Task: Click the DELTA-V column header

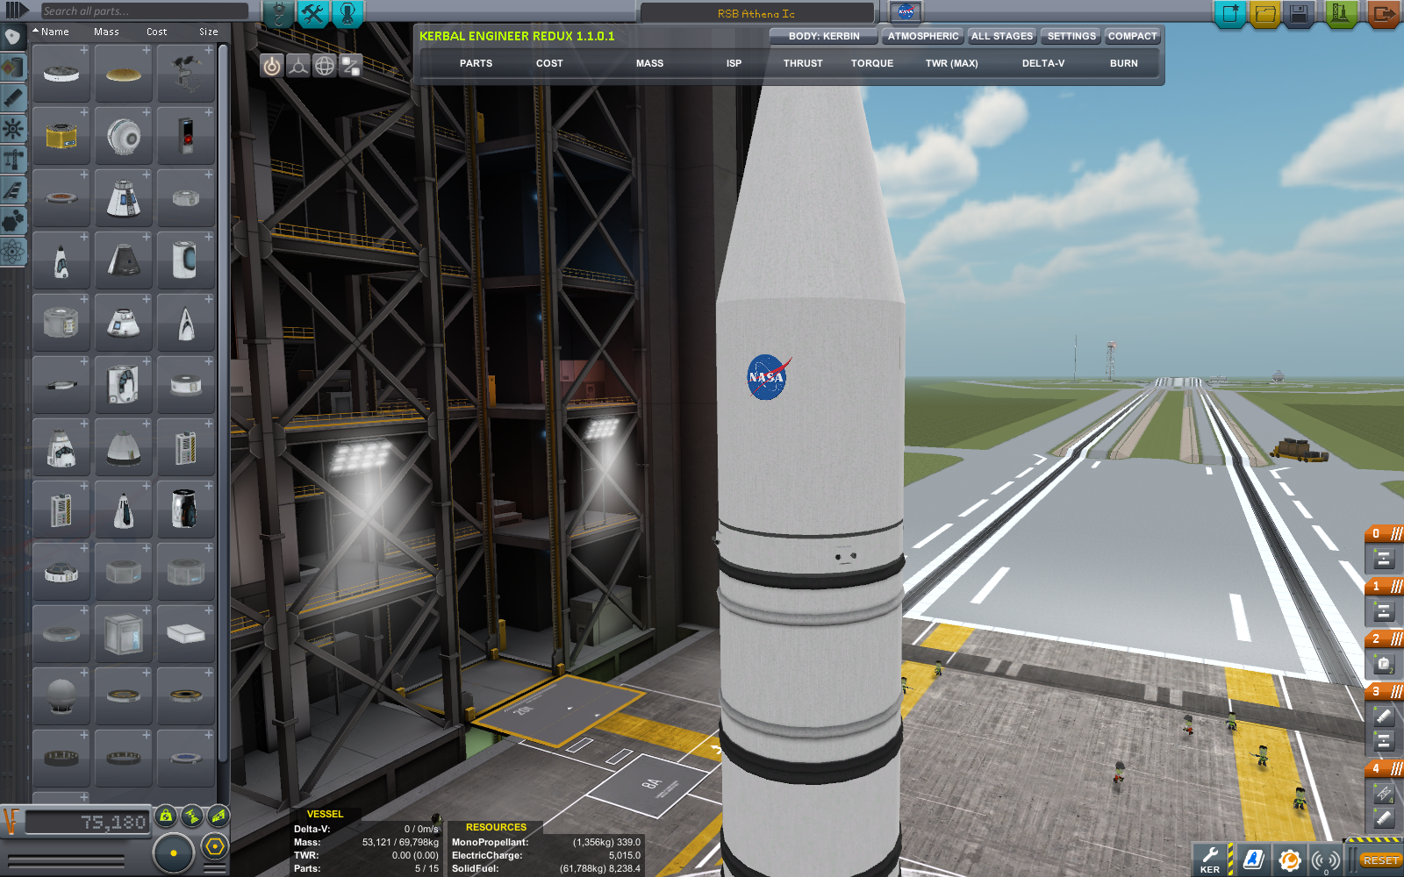Action: [1042, 63]
